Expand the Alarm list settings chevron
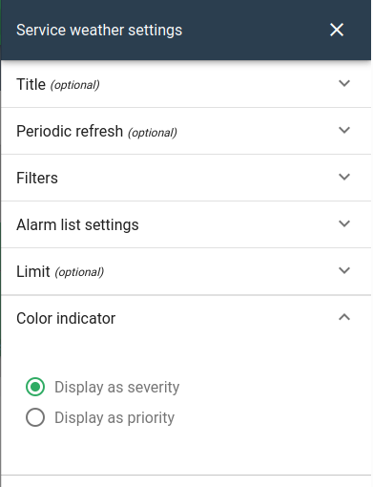The height and width of the screenshot is (487, 373). [344, 223]
